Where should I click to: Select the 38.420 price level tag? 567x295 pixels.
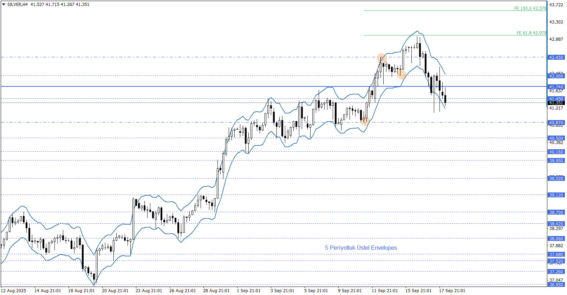tap(556, 224)
